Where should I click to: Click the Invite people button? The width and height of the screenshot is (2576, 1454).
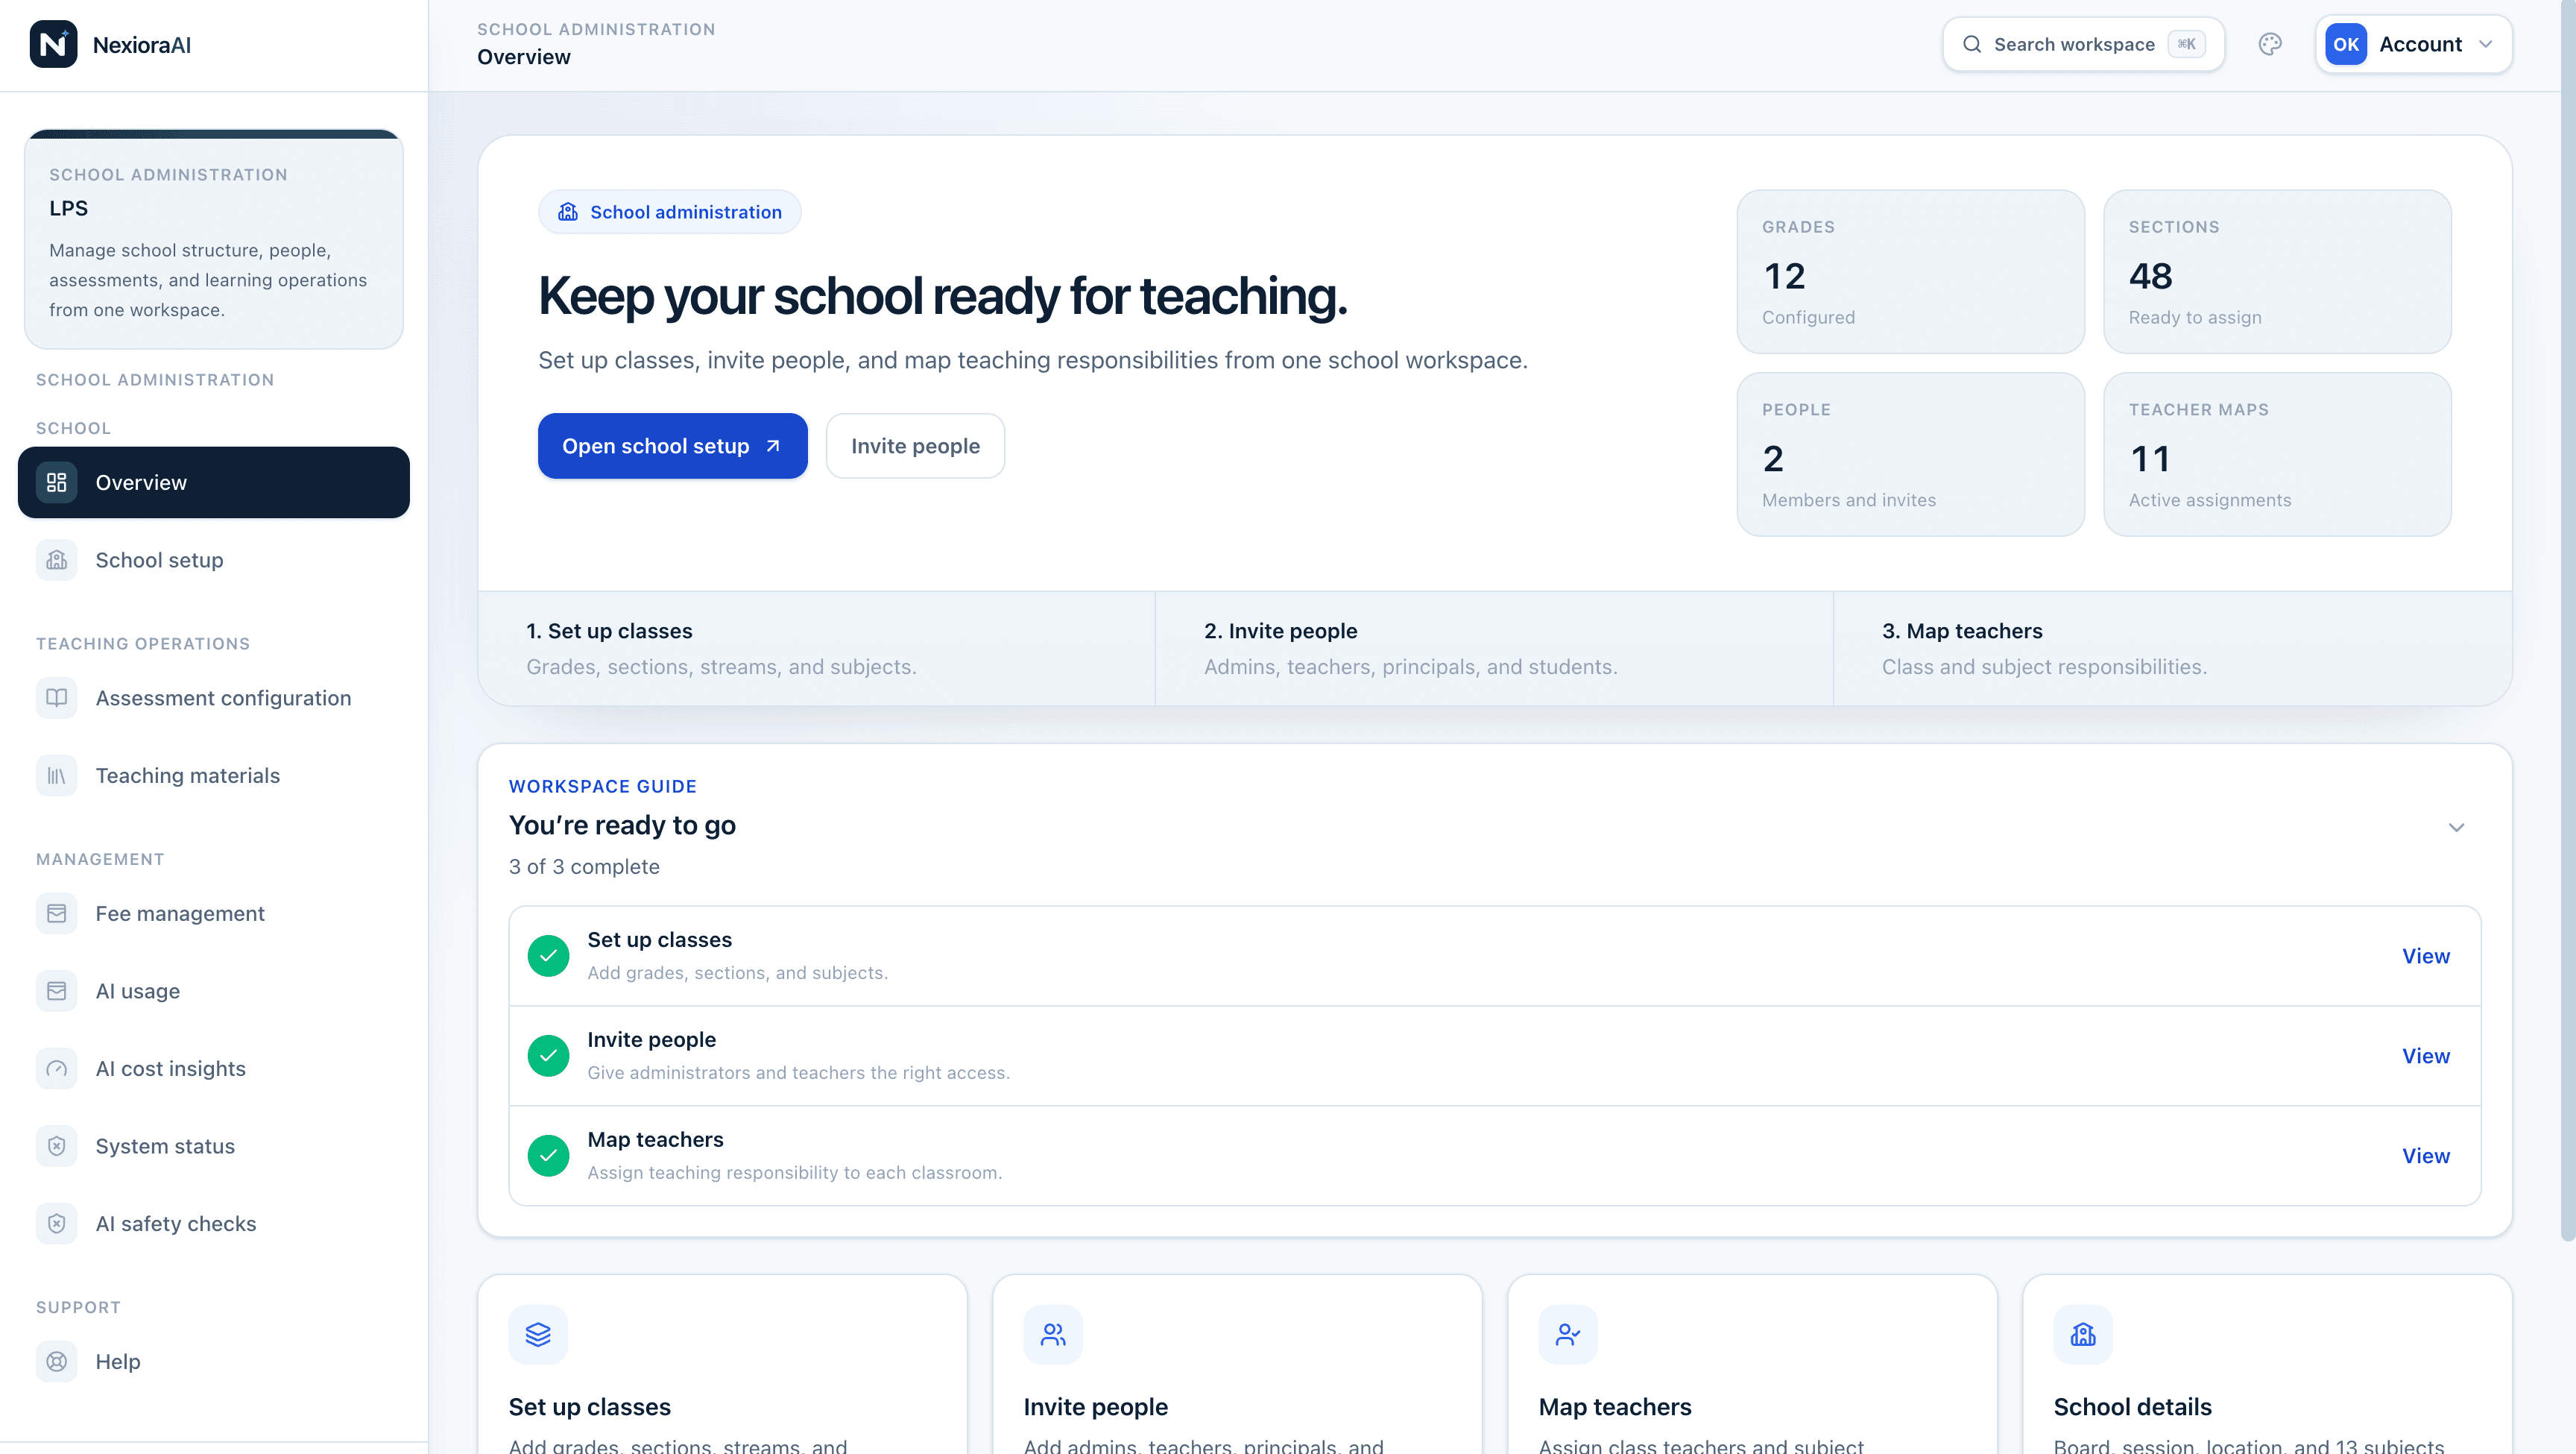(915, 447)
